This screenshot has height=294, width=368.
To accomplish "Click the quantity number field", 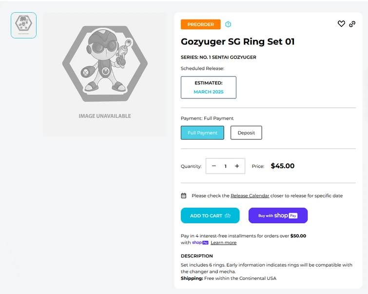I will click(x=225, y=166).
